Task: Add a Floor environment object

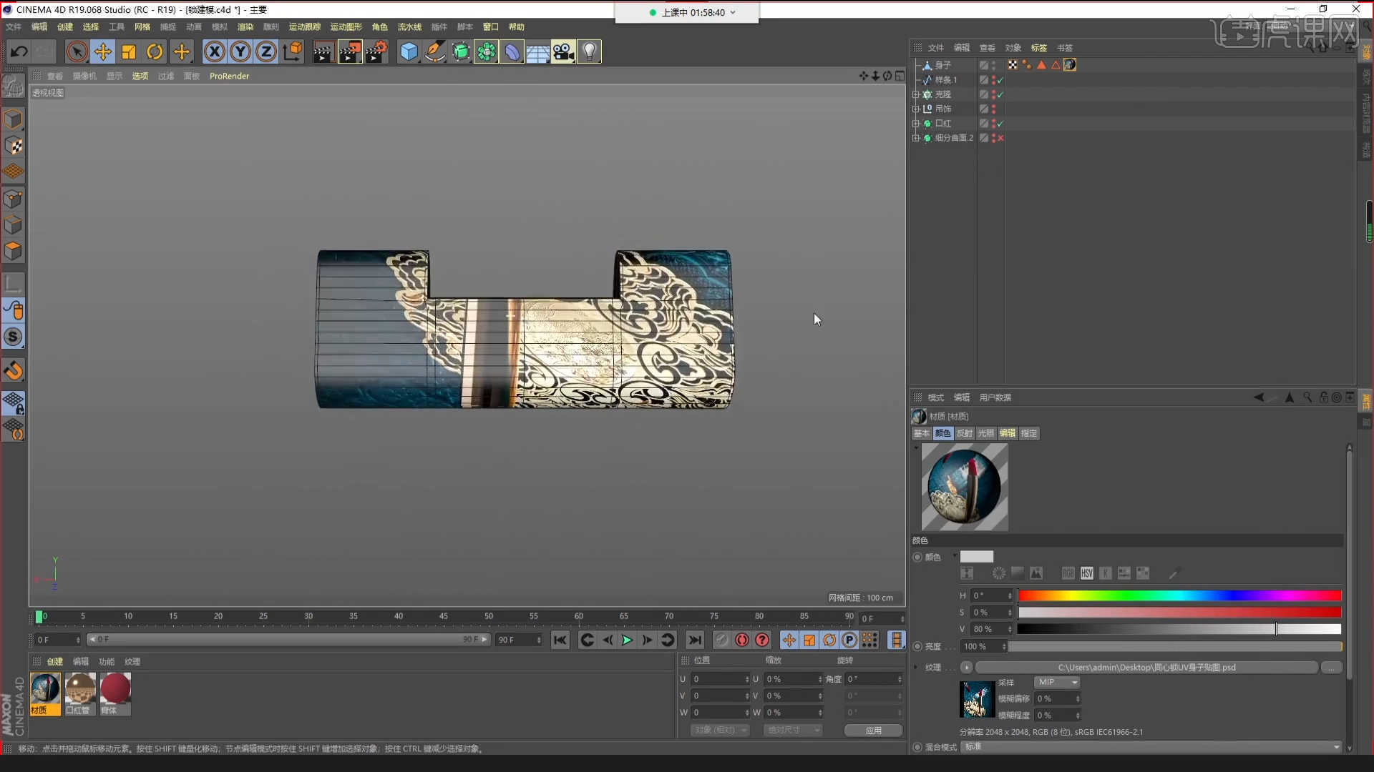Action: [x=538, y=51]
